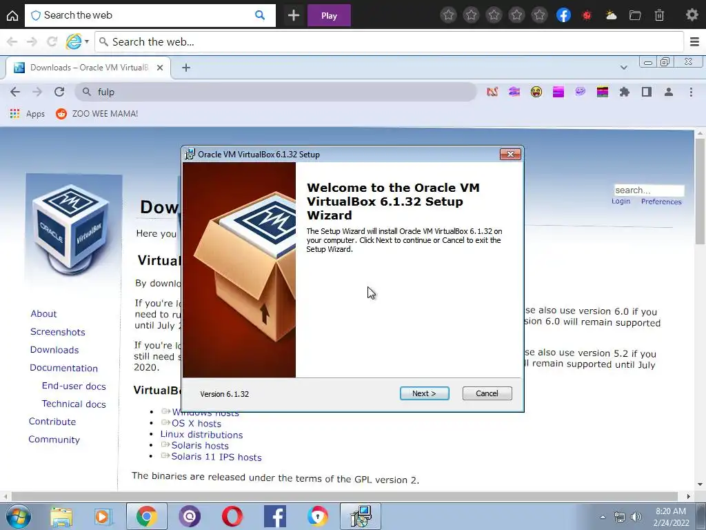Image resolution: width=706 pixels, height=530 pixels.
Task: Expand the tab search chevron
Action: click(x=623, y=68)
